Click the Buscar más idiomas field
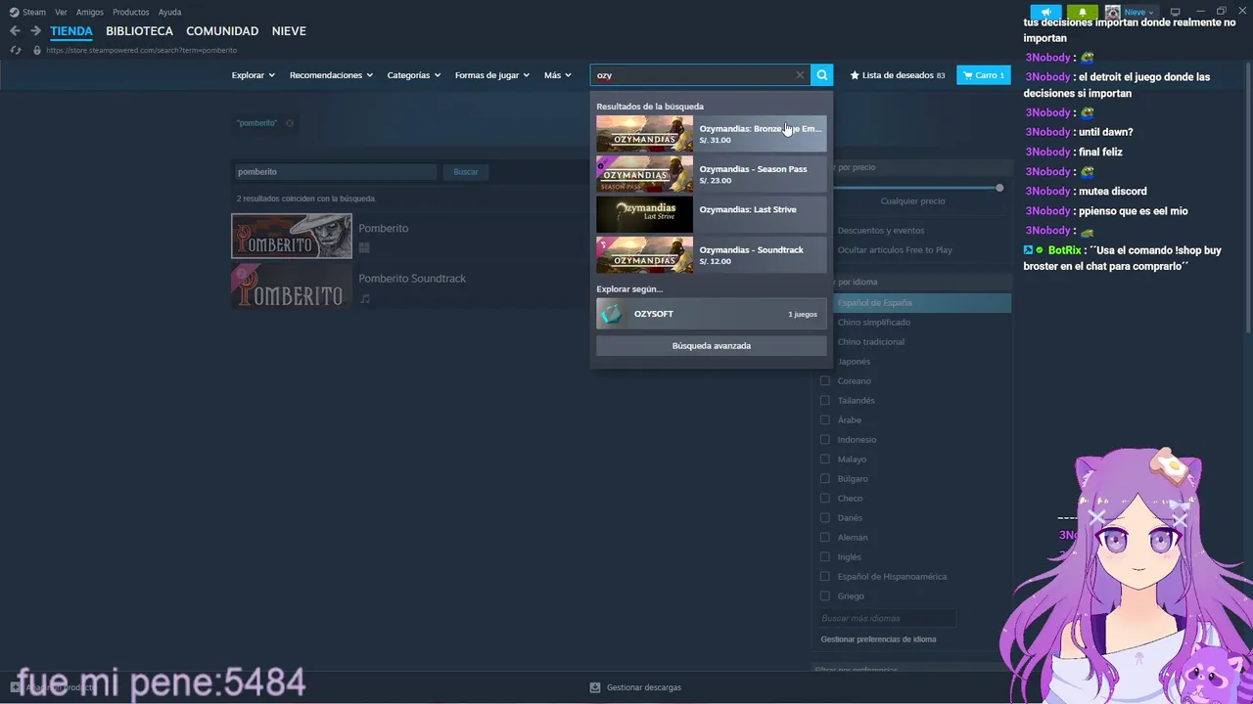 pyautogui.click(x=886, y=619)
